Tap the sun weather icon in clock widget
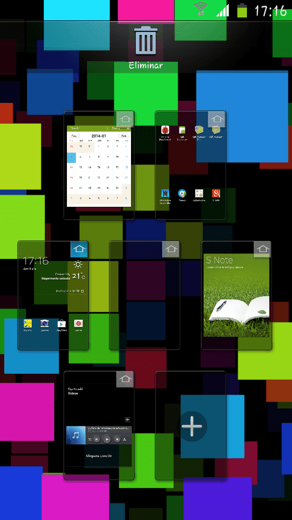292x520 pixels. click(x=78, y=264)
